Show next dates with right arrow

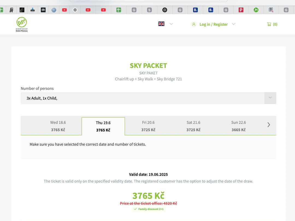269,125
